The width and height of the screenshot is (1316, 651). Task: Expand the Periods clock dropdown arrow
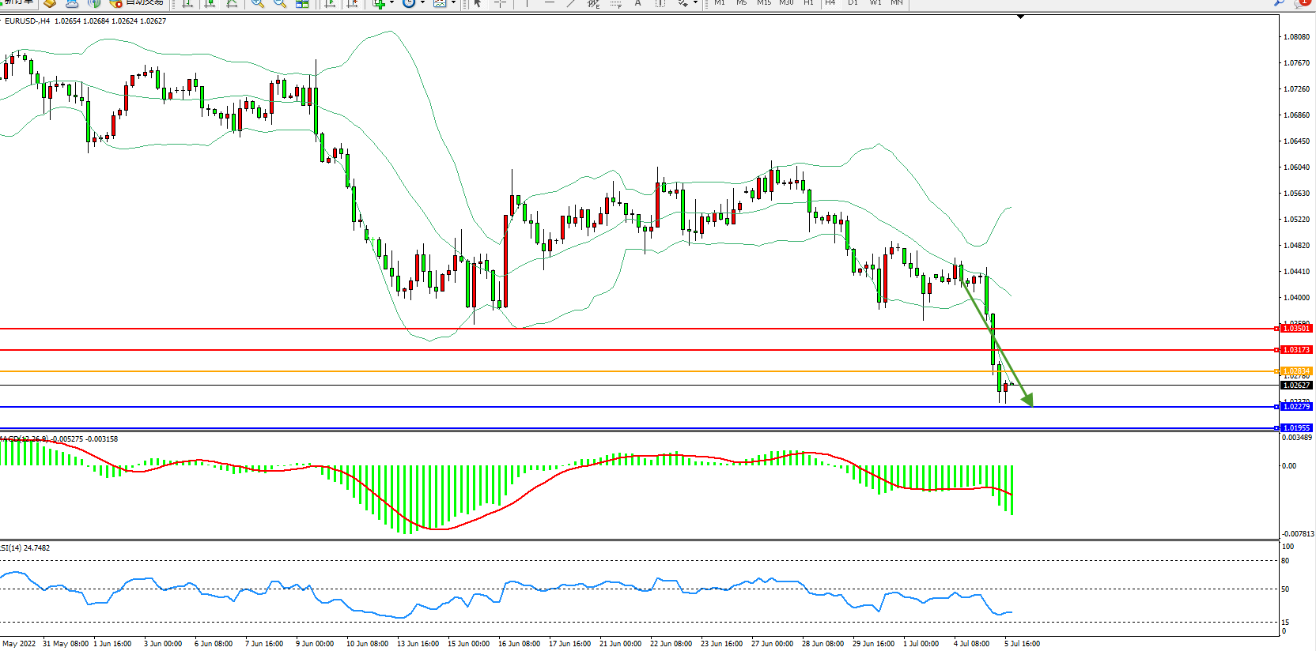tap(422, 3)
